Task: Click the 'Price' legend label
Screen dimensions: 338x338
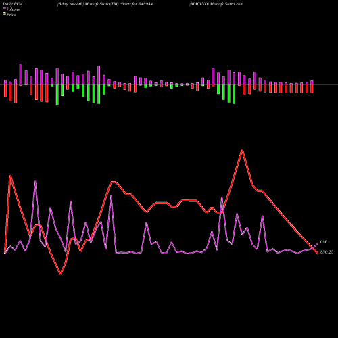Action: pyautogui.click(x=11, y=15)
